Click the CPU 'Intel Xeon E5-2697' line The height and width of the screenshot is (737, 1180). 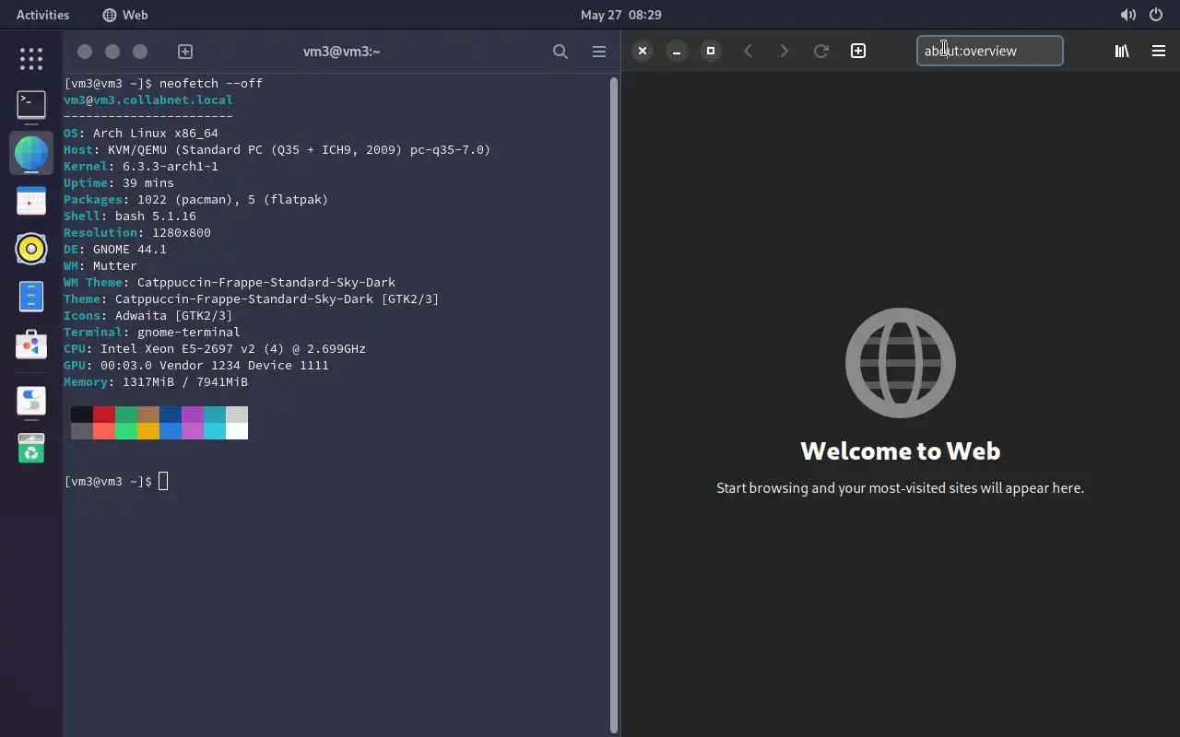tap(215, 348)
